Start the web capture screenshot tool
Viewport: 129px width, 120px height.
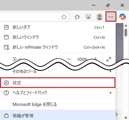click(88, 17)
